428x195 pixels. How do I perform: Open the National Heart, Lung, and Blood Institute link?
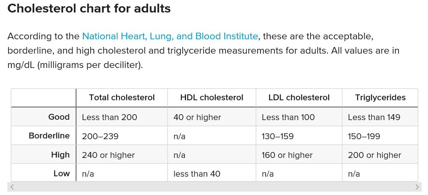click(x=170, y=36)
